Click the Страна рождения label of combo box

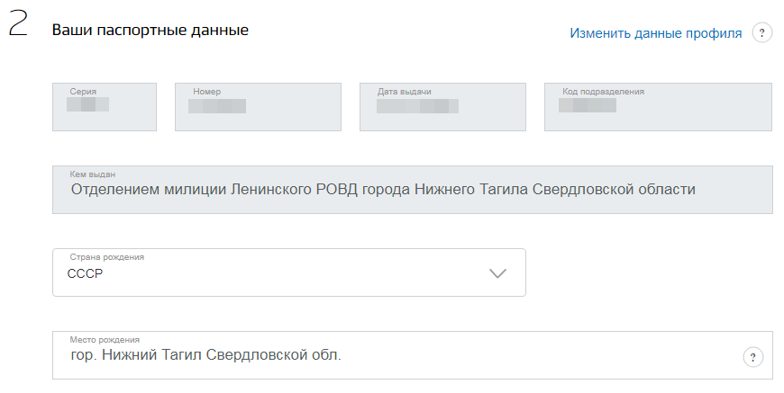coord(106,257)
